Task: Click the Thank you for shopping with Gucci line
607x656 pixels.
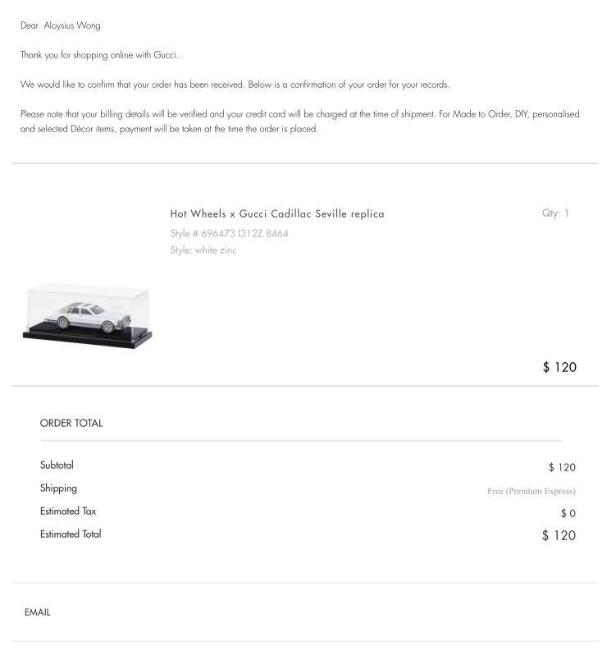Action: (99, 55)
